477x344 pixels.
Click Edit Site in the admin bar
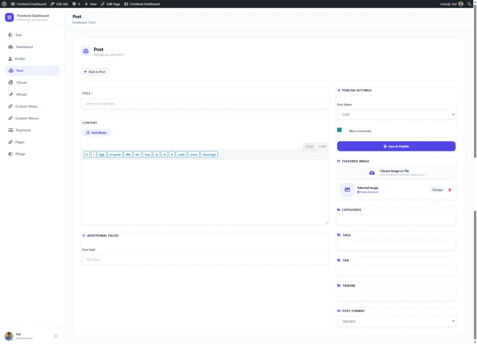[x=59, y=4]
